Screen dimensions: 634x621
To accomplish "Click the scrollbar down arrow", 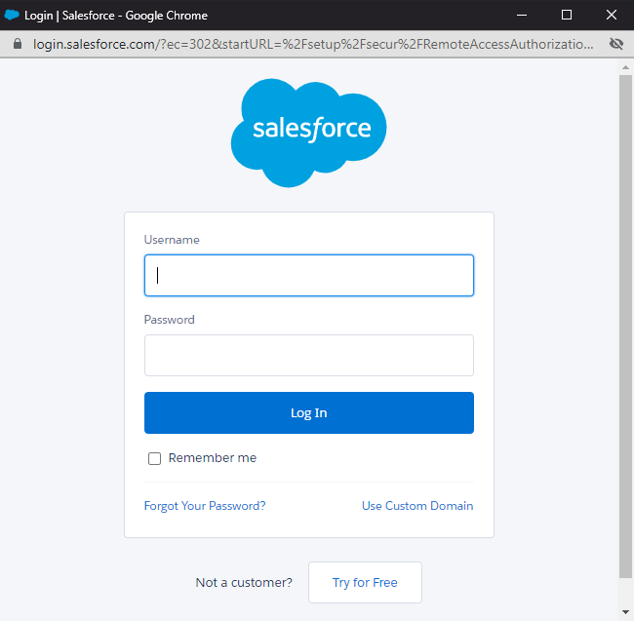I will 625,612.
